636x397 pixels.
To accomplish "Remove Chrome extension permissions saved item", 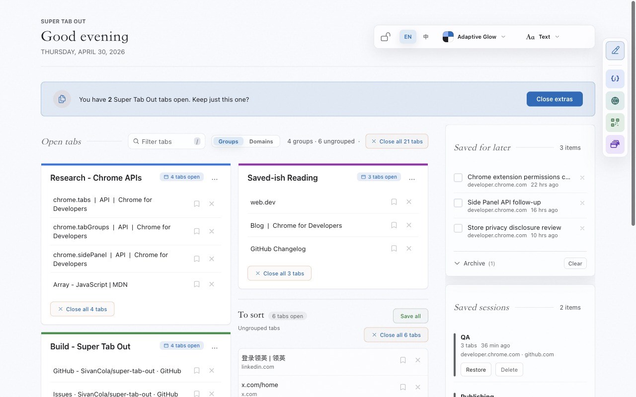I will [x=582, y=178].
